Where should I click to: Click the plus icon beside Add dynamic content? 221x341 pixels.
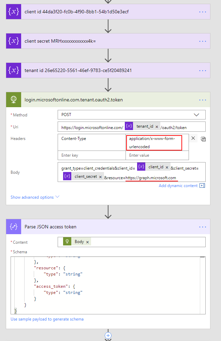[x=202, y=186]
